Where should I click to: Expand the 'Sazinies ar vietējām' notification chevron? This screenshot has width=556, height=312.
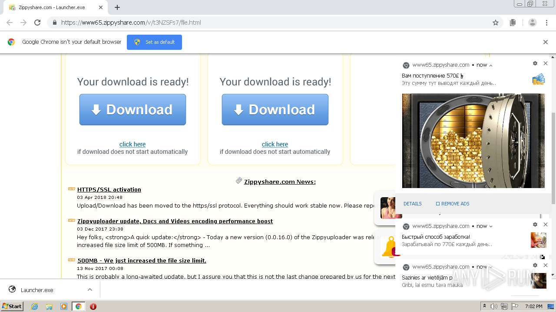491,267
